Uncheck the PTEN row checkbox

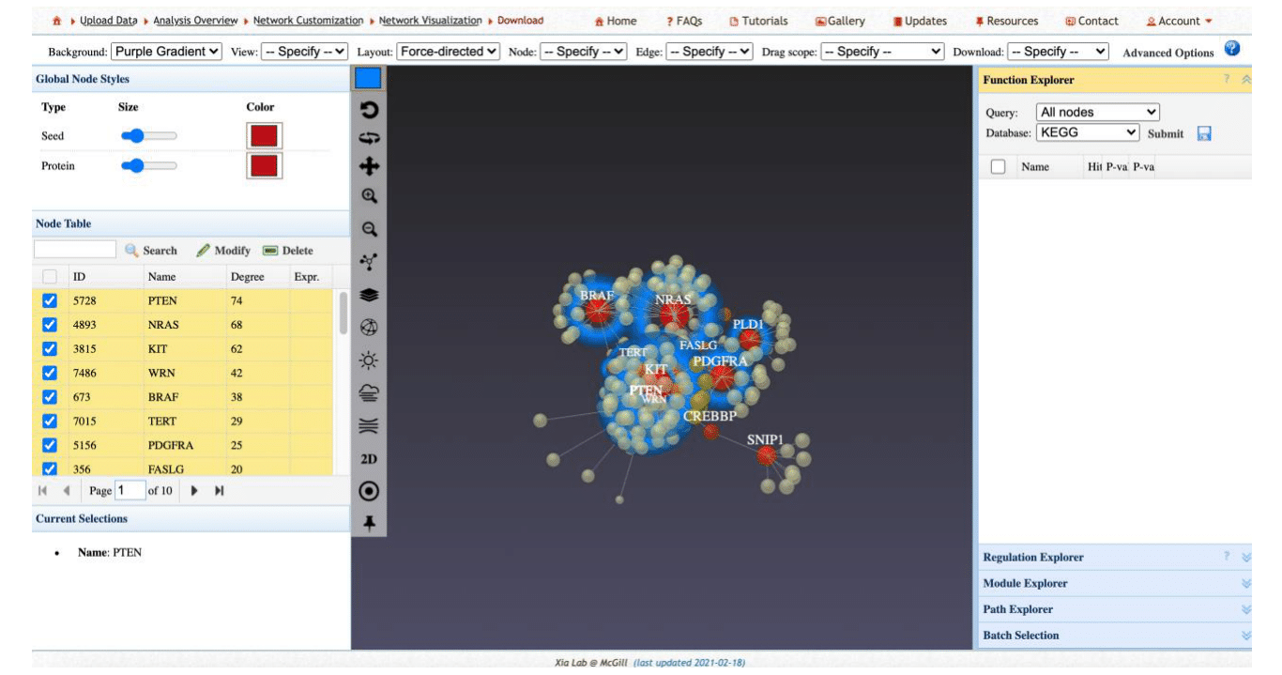pos(51,301)
